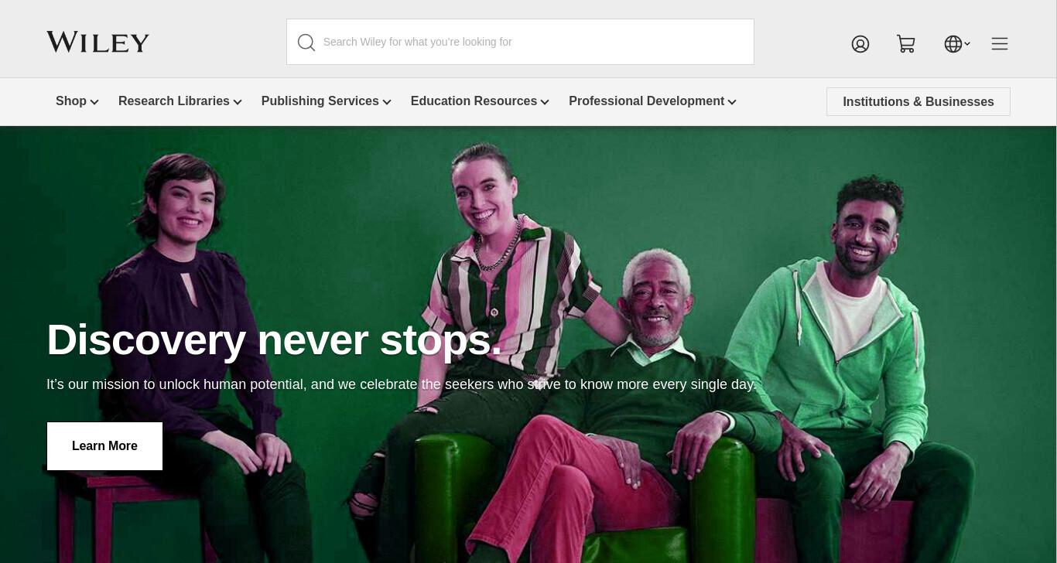The image size is (1057, 563).
Task: Open the Education Resources menu
Action: [x=474, y=101]
